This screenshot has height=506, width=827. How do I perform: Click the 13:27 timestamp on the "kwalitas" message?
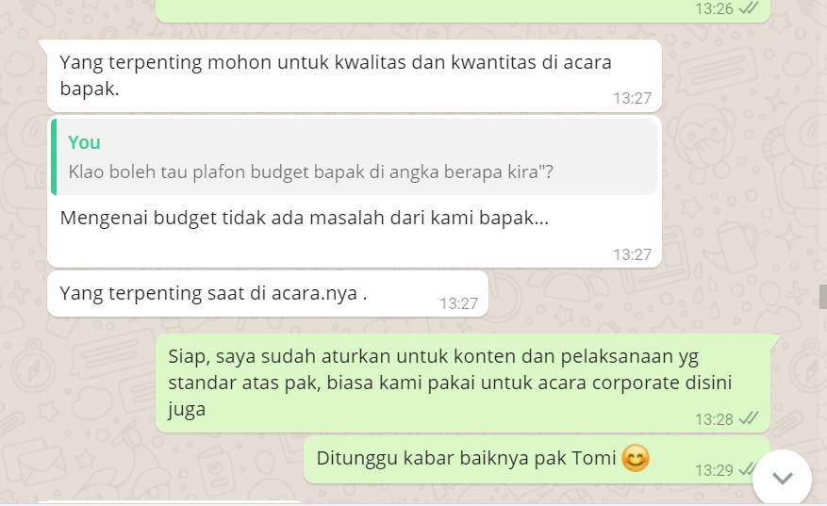(x=632, y=98)
